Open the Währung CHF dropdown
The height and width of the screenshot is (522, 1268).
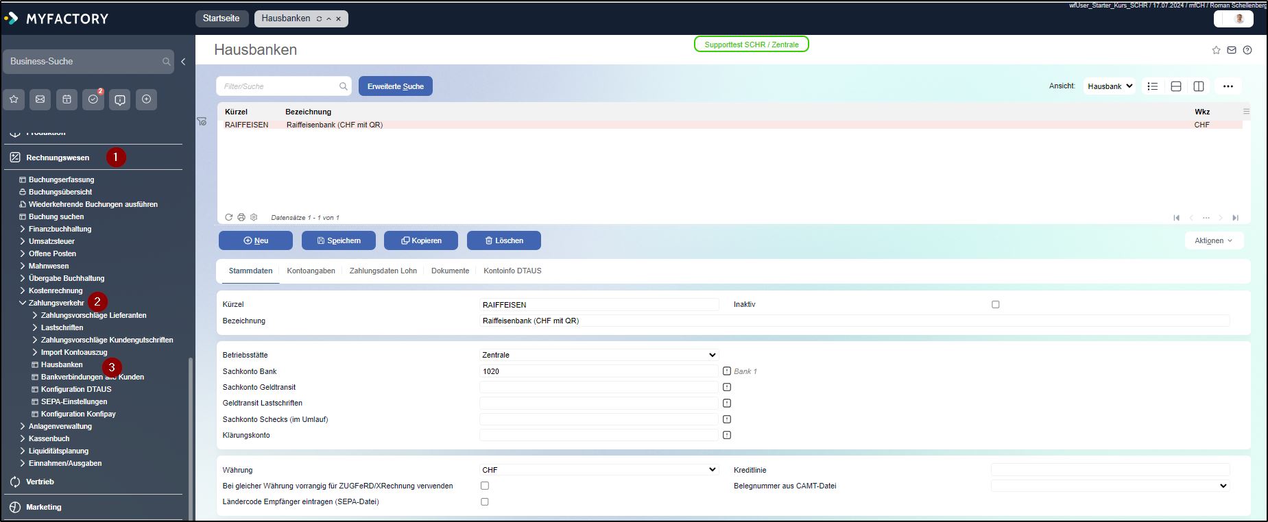[599, 470]
